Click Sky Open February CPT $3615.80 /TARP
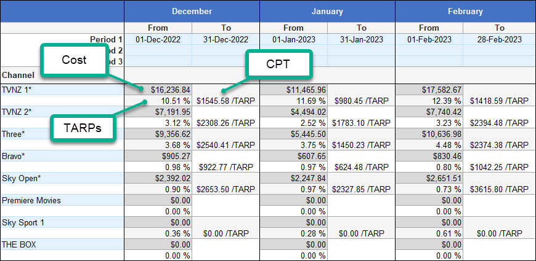This screenshot has width=536, height=261. 500,189
